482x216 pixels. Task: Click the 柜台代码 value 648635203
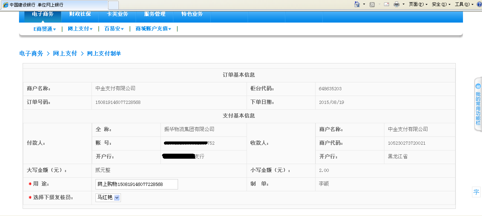pos(330,89)
